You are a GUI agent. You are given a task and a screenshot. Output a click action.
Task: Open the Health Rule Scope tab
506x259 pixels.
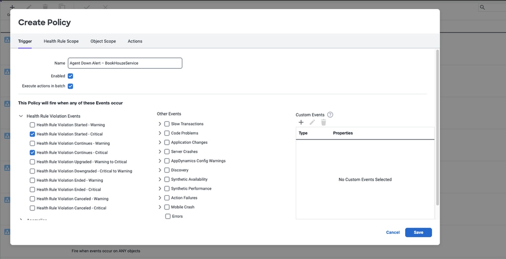[x=61, y=41]
